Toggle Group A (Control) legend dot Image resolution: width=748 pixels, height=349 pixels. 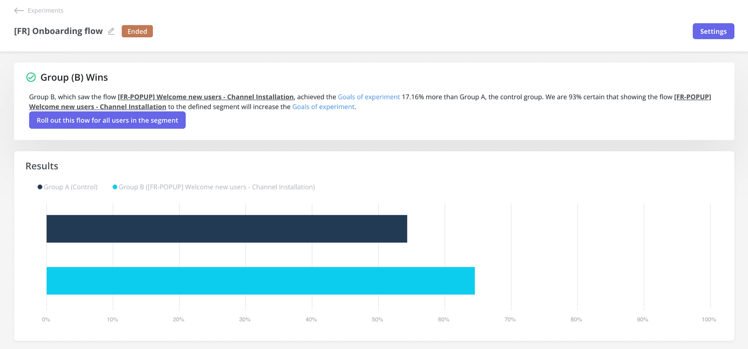click(40, 187)
